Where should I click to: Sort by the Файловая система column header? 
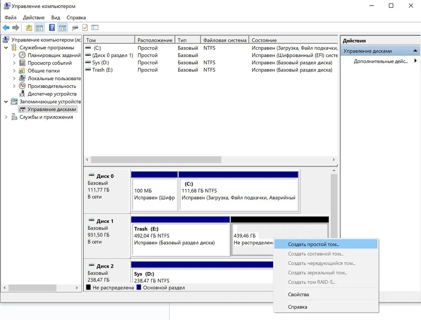pyautogui.click(x=225, y=40)
